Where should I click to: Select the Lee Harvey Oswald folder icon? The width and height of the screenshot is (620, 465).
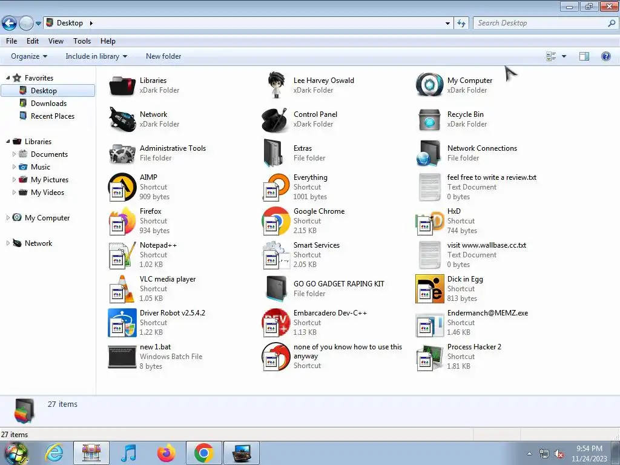coord(276,85)
